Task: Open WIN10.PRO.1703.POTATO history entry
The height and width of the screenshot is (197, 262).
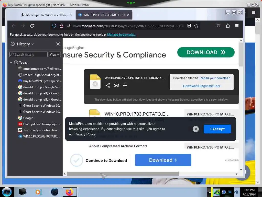Action: (40, 136)
